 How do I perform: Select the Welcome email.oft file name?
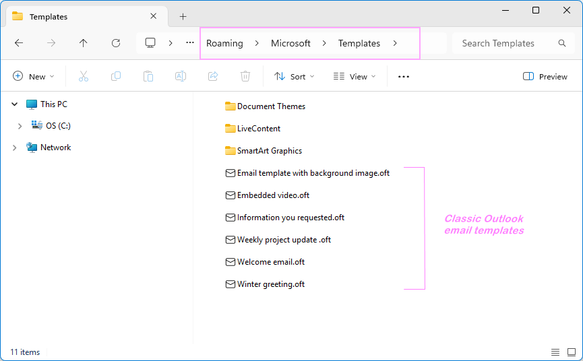tap(271, 262)
